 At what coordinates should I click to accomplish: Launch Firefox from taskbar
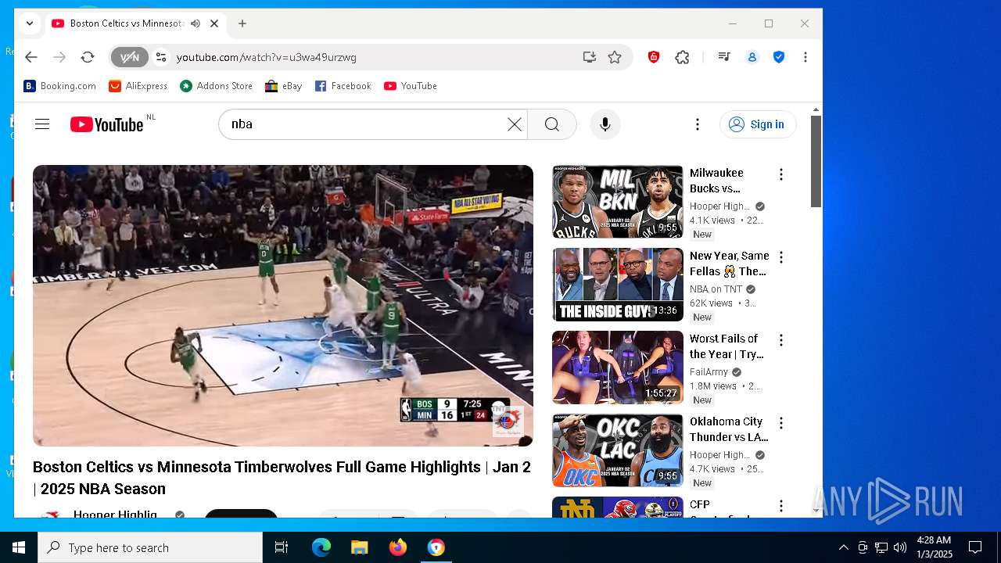click(397, 547)
